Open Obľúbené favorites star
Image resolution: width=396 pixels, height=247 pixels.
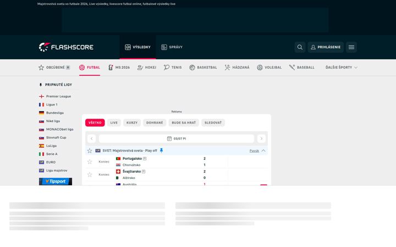point(54,68)
